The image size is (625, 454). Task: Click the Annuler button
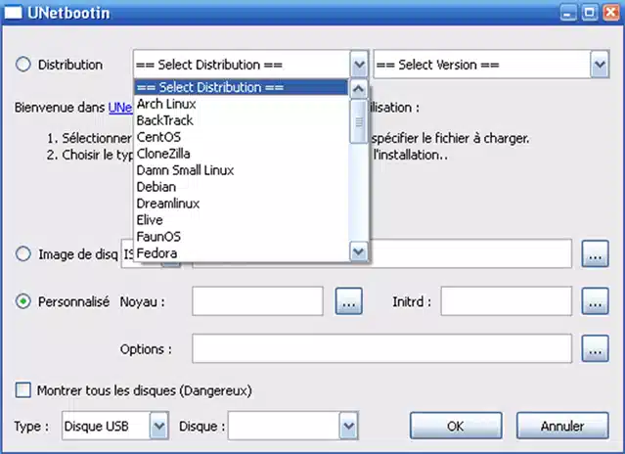pos(562,426)
